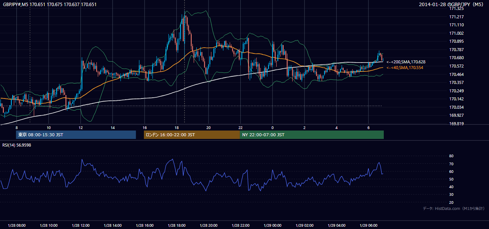Screen dimensions: 489x229
Task: Click the price axis value 169.819
Action: (456, 124)
